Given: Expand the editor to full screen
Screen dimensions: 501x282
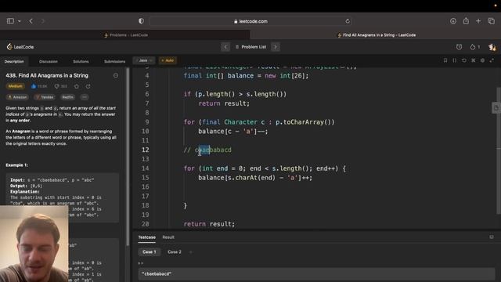Looking at the screenshot, I should pyautogui.click(x=492, y=60).
